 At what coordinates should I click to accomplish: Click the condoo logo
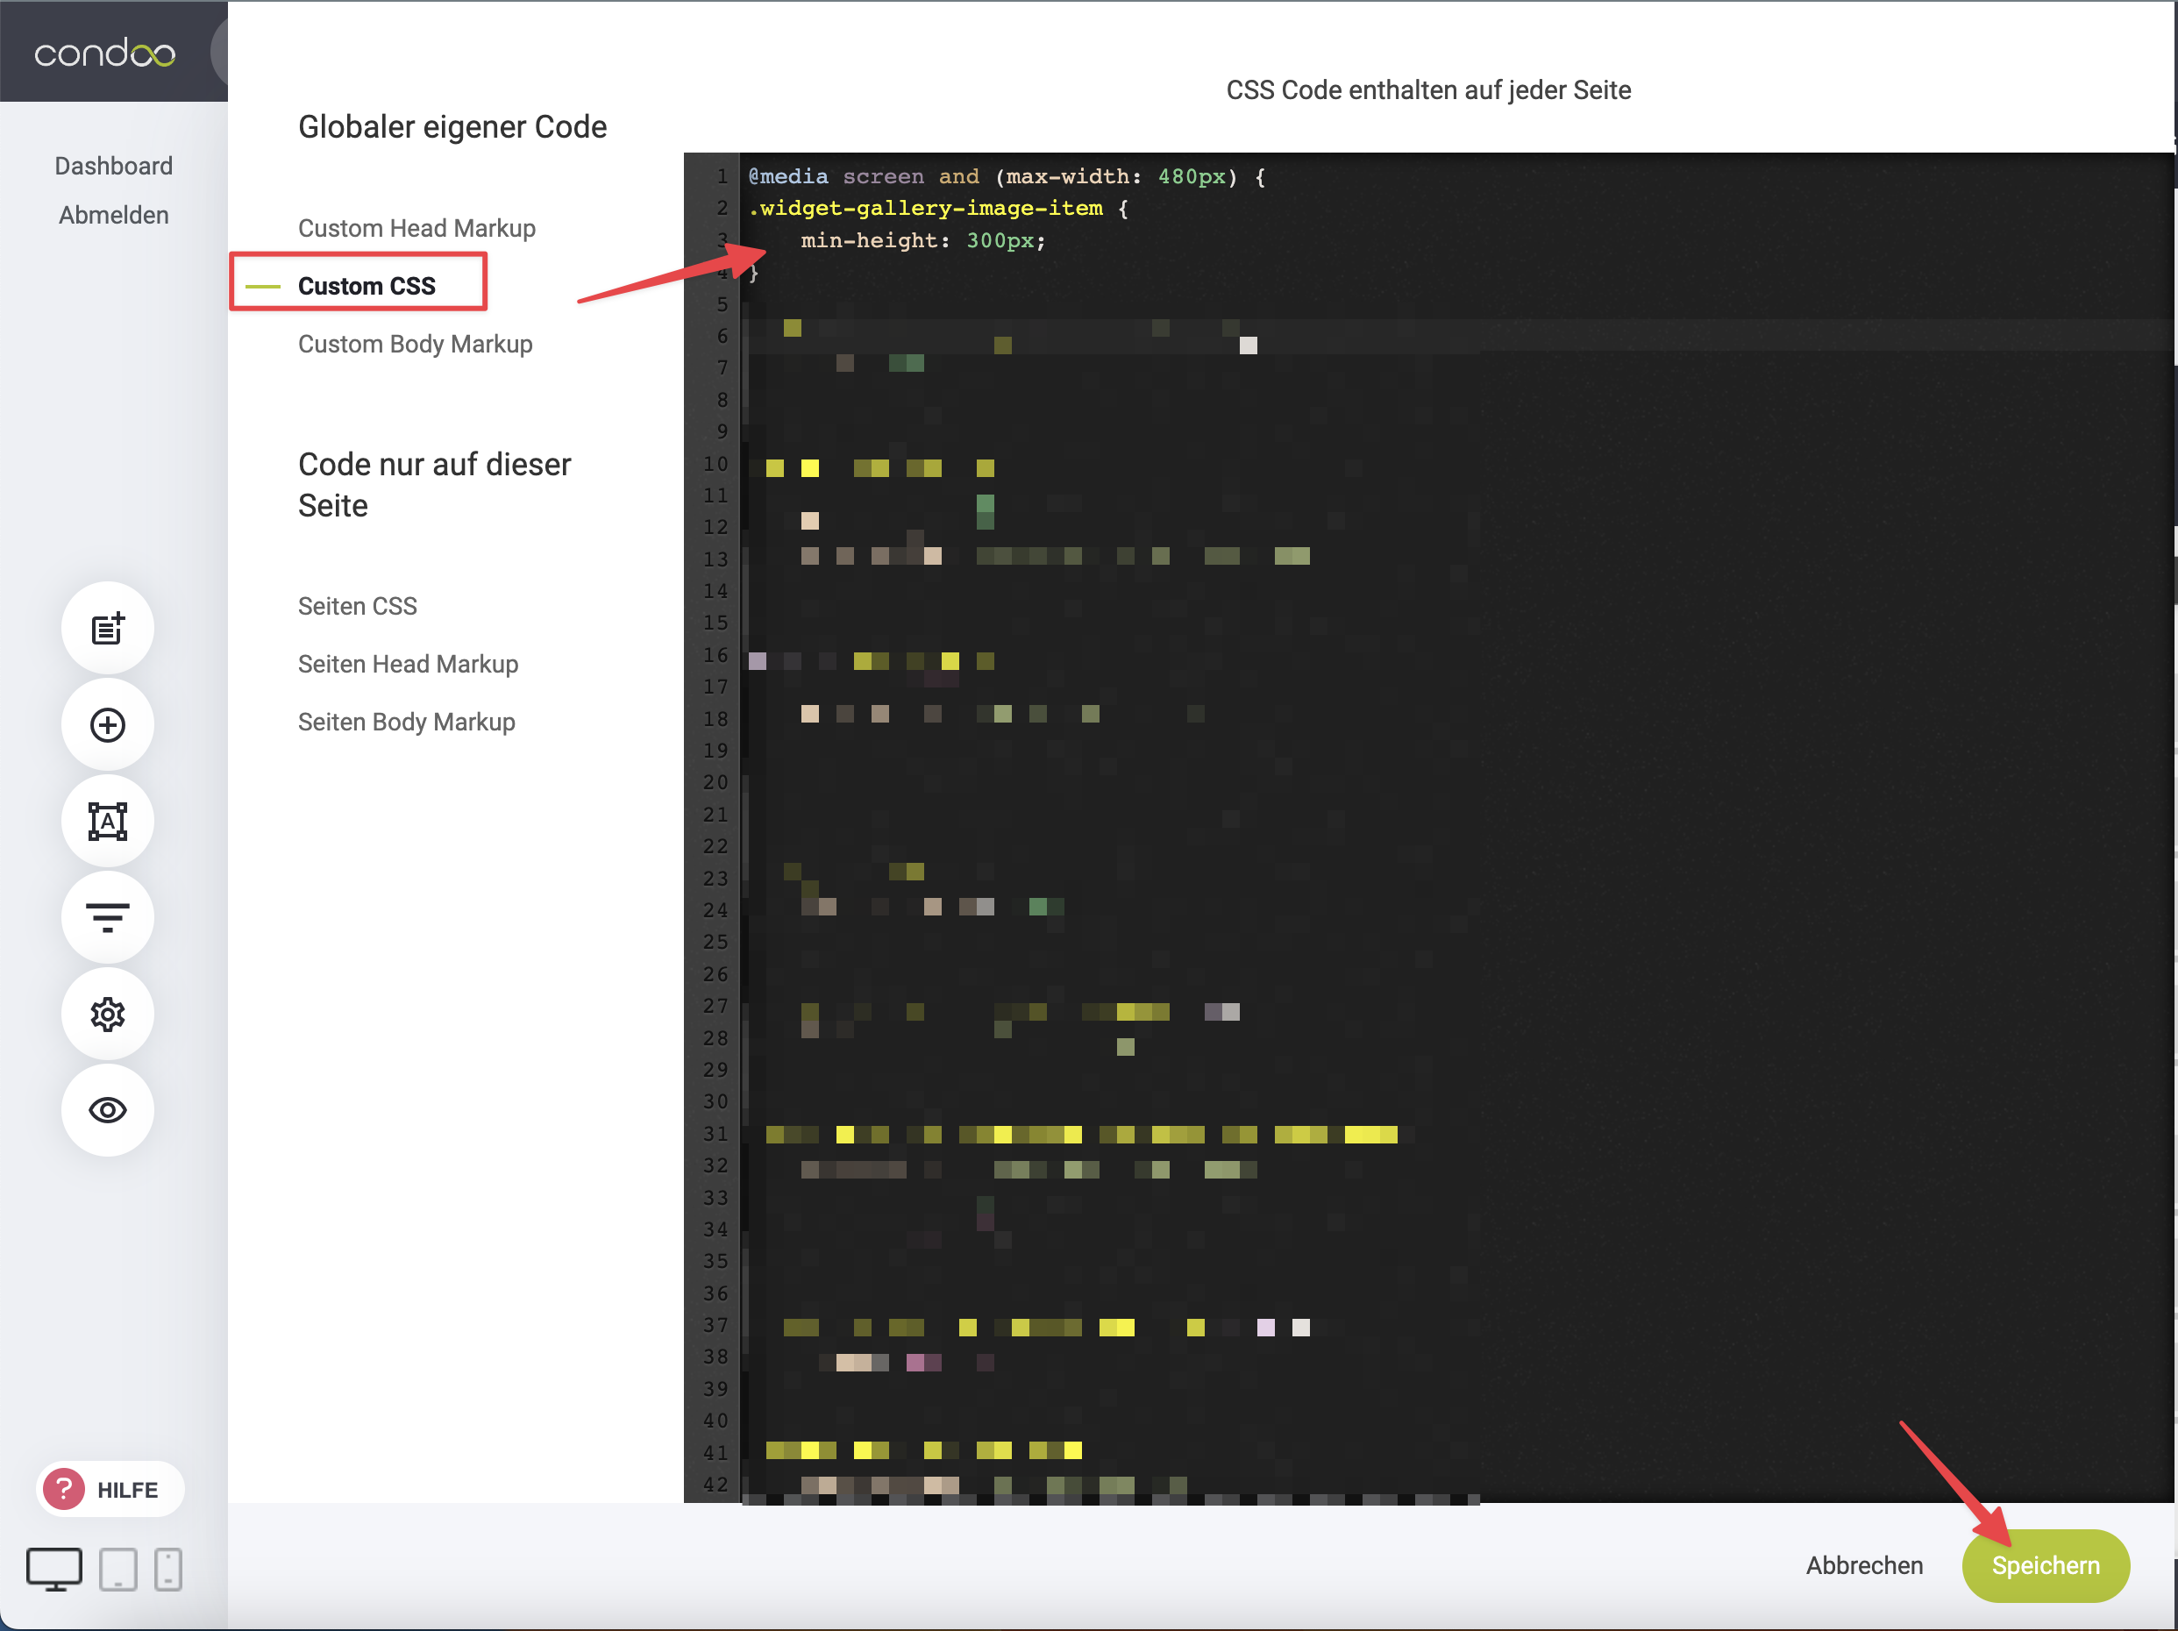(104, 53)
